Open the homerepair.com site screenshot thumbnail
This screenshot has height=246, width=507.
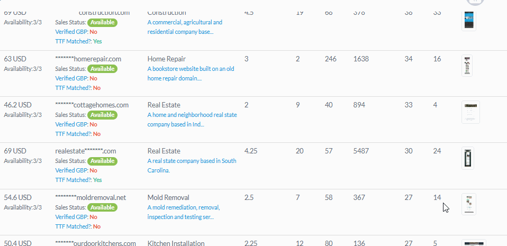coord(467,66)
